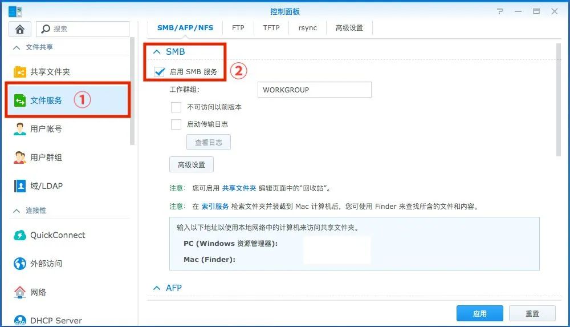
Task: Click the search magnifier icon
Action: [x=46, y=29]
